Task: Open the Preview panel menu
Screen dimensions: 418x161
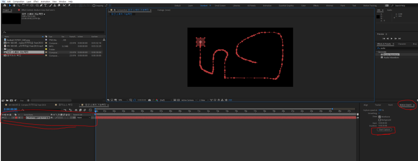Action: pyautogui.click(x=386, y=34)
